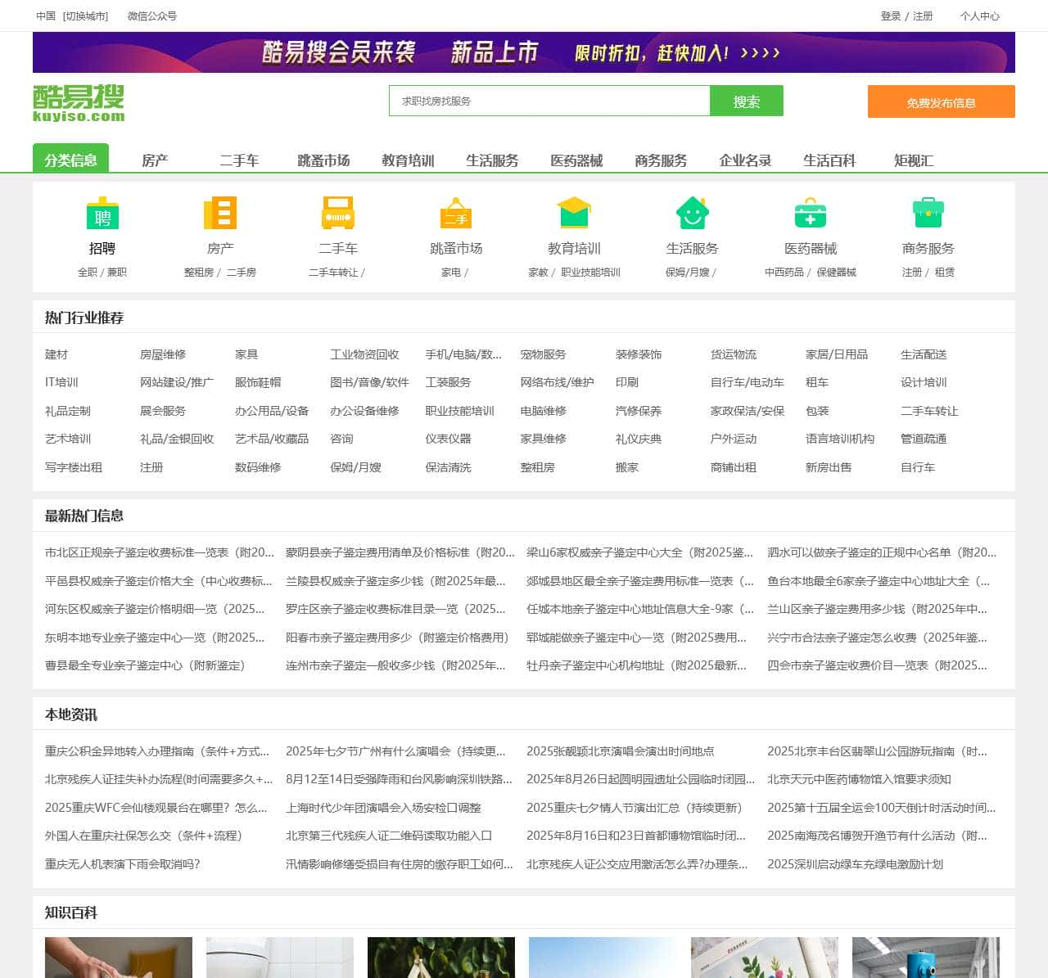The width and height of the screenshot is (1048, 978).
Task: Select 房屋维修 in hot industries
Action: (163, 354)
